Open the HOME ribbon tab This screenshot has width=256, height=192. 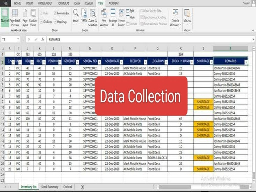pos(17,3)
